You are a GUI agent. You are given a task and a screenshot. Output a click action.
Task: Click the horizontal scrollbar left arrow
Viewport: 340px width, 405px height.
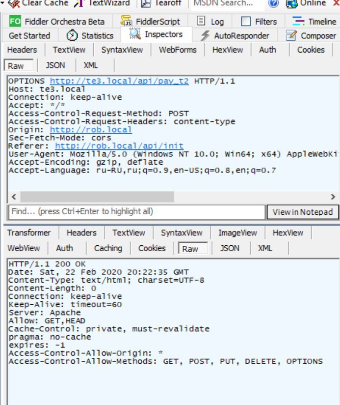click(14, 197)
